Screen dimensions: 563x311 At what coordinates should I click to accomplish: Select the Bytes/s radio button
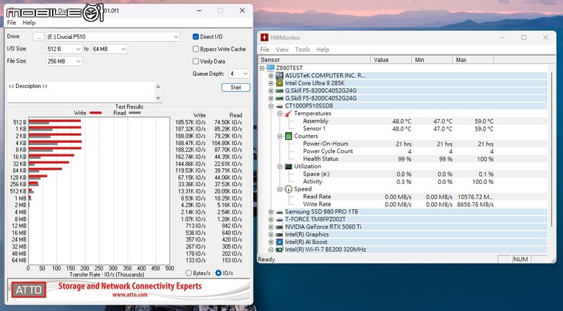(x=188, y=273)
